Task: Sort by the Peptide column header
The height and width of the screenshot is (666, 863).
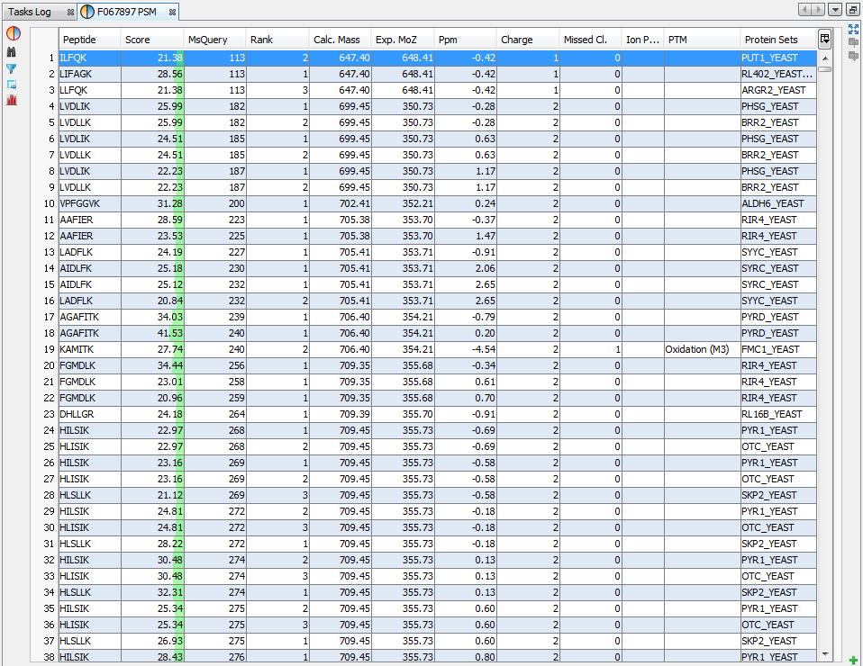Action: (89, 40)
